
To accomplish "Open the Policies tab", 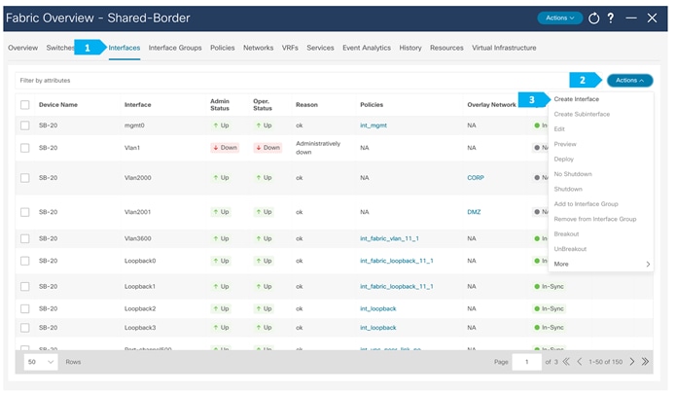I will click(x=223, y=48).
